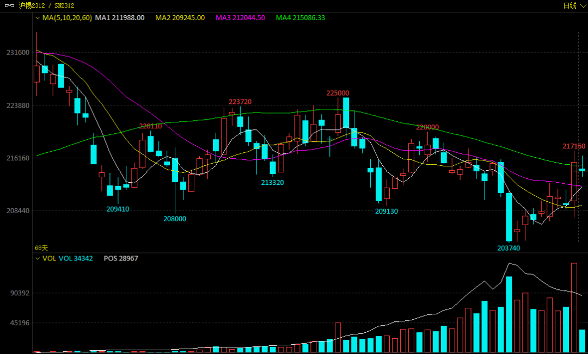The height and width of the screenshot is (354, 588).
Task: Collapse the MA(5,10,20,60) indicator chevron
Action: (38, 17)
